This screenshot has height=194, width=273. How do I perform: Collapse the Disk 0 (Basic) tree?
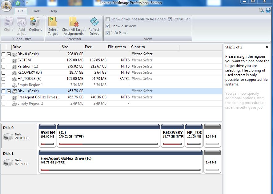click(9, 54)
